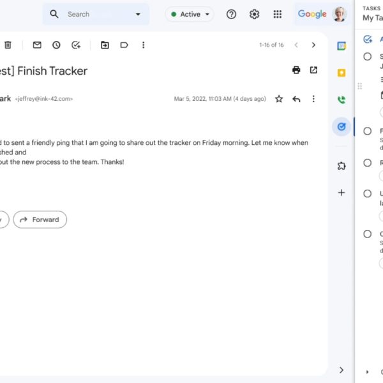Open the Google apps grid menu
The image size is (383, 383).
(x=277, y=14)
